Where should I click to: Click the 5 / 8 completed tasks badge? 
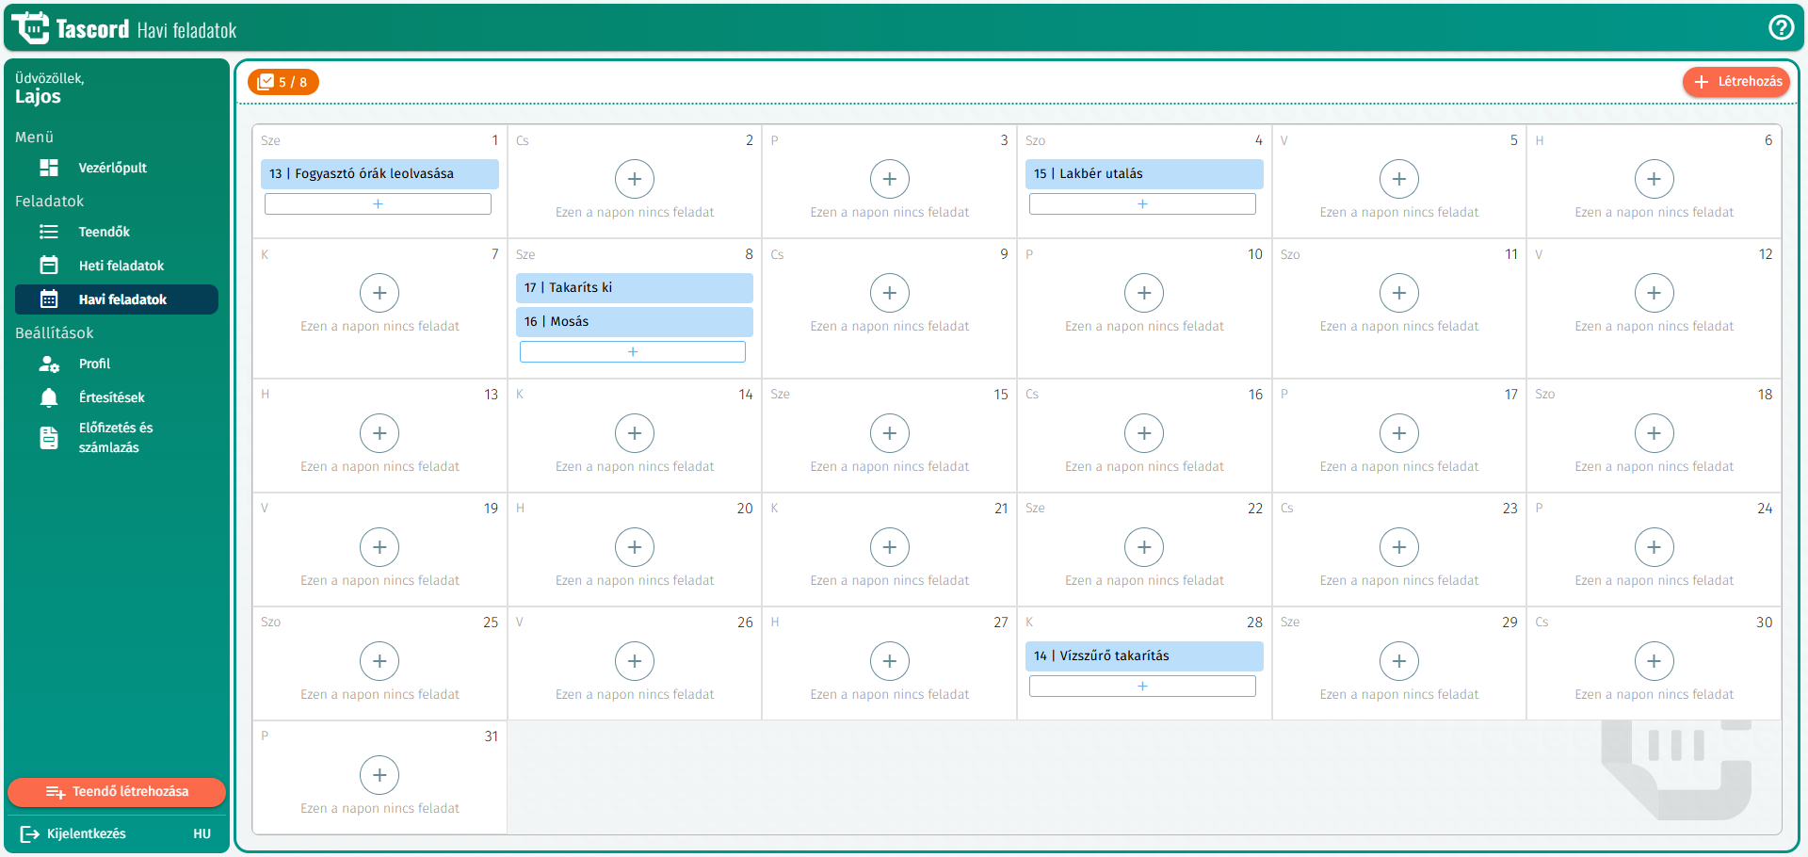[283, 82]
